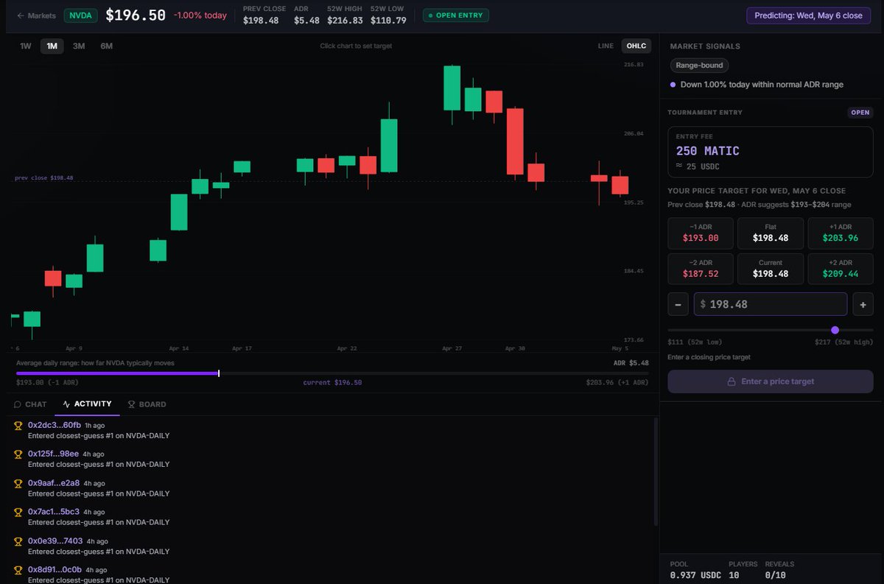Viewport: 884px width, 584px height.
Task: Click the 52W HIGH $216.83 value
Action: click(x=345, y=21)
